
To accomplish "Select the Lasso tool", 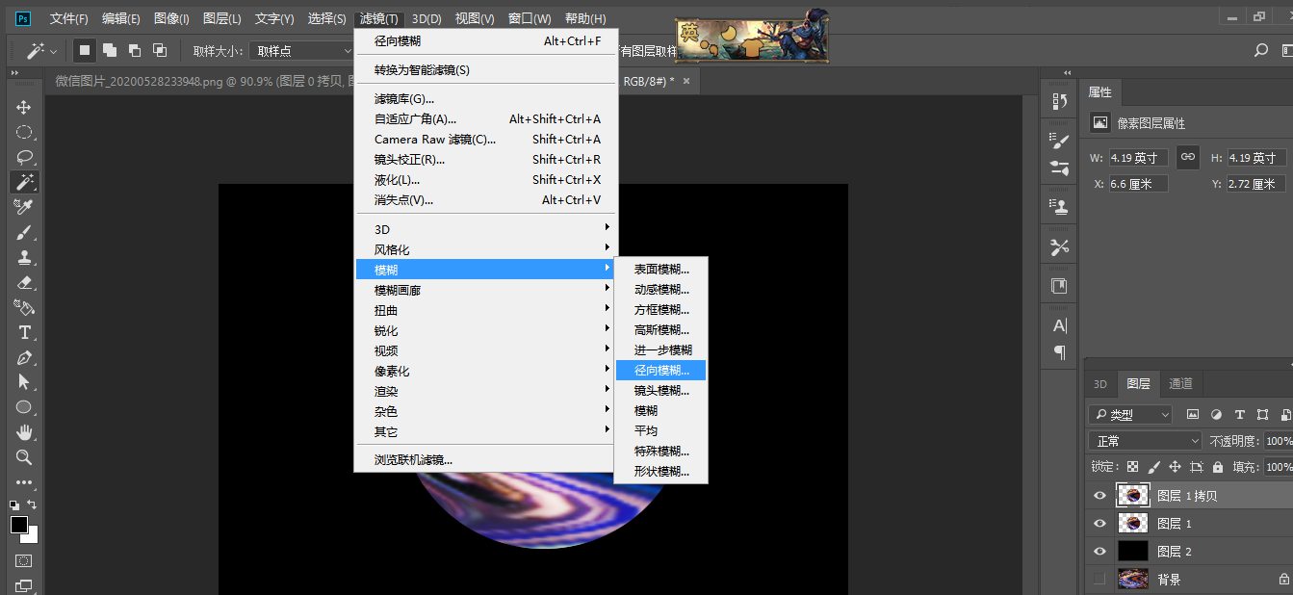I will [x=24, y=157].
